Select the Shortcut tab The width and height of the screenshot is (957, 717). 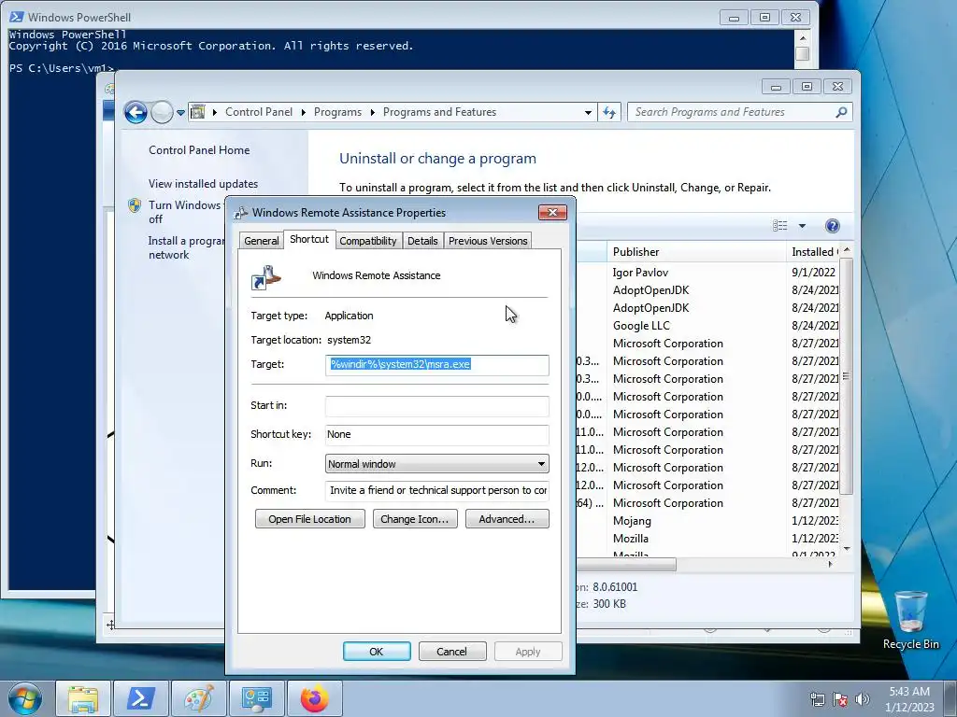point(308,239)
